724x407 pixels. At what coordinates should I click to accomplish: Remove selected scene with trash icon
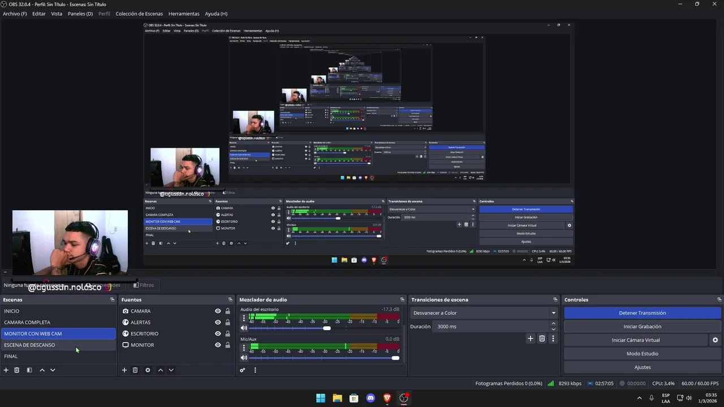pyautogui.click(x=17, y=370)
